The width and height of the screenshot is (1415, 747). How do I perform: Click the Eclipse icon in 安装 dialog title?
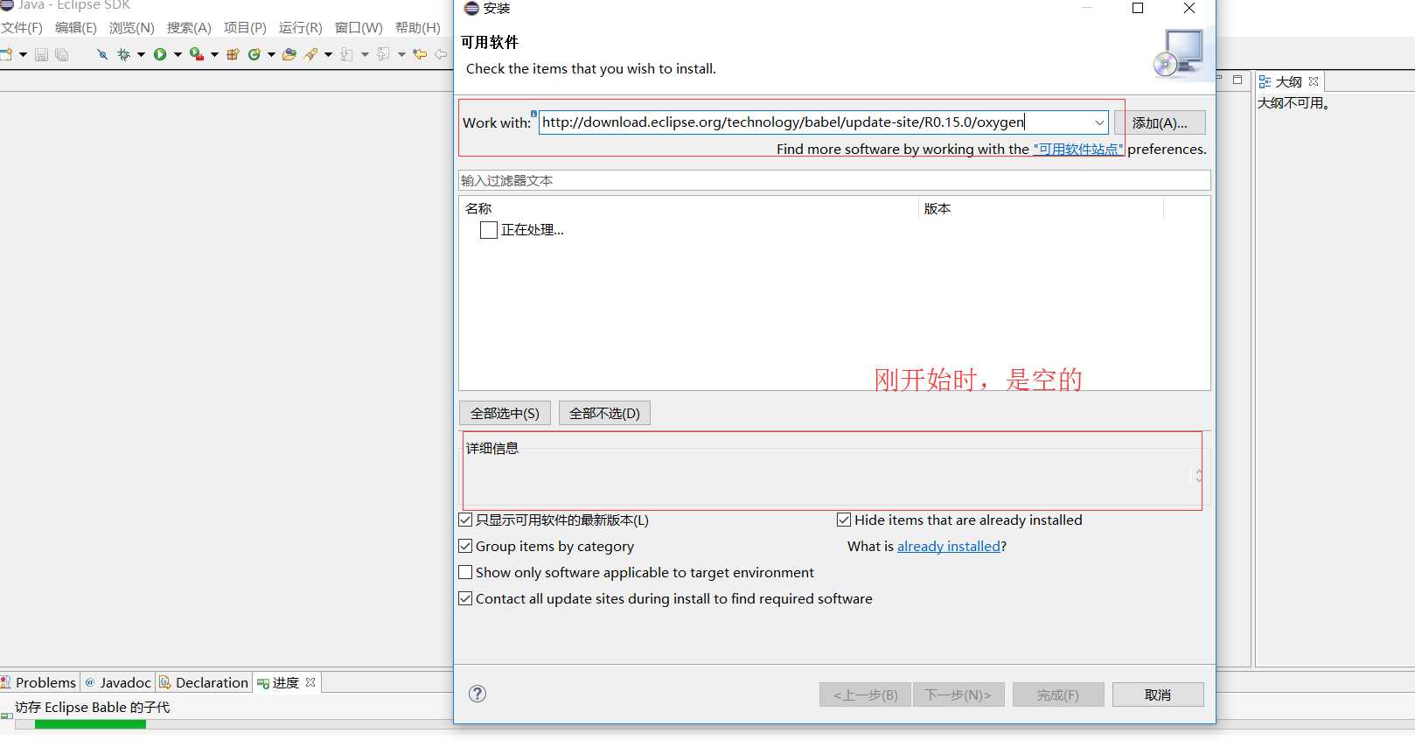click(471, 8)
